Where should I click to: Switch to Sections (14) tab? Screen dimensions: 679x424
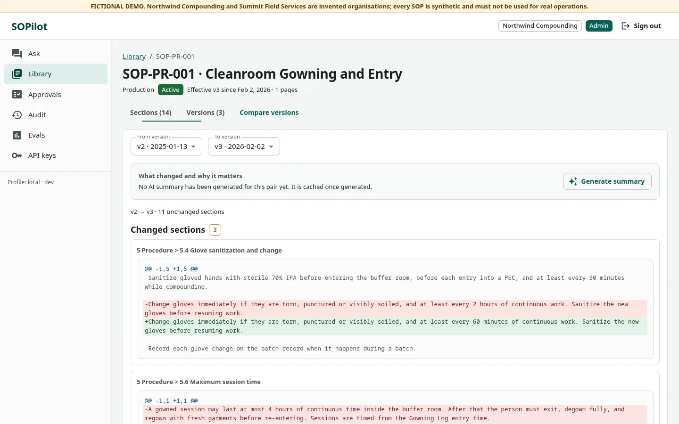(x=150, y=113)
